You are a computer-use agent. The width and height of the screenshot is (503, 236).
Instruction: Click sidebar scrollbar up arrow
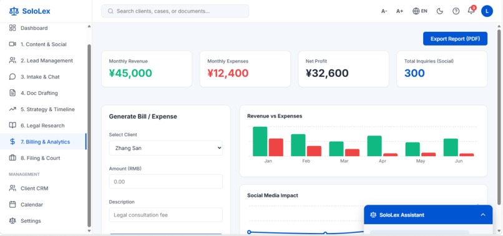[89, 26]
